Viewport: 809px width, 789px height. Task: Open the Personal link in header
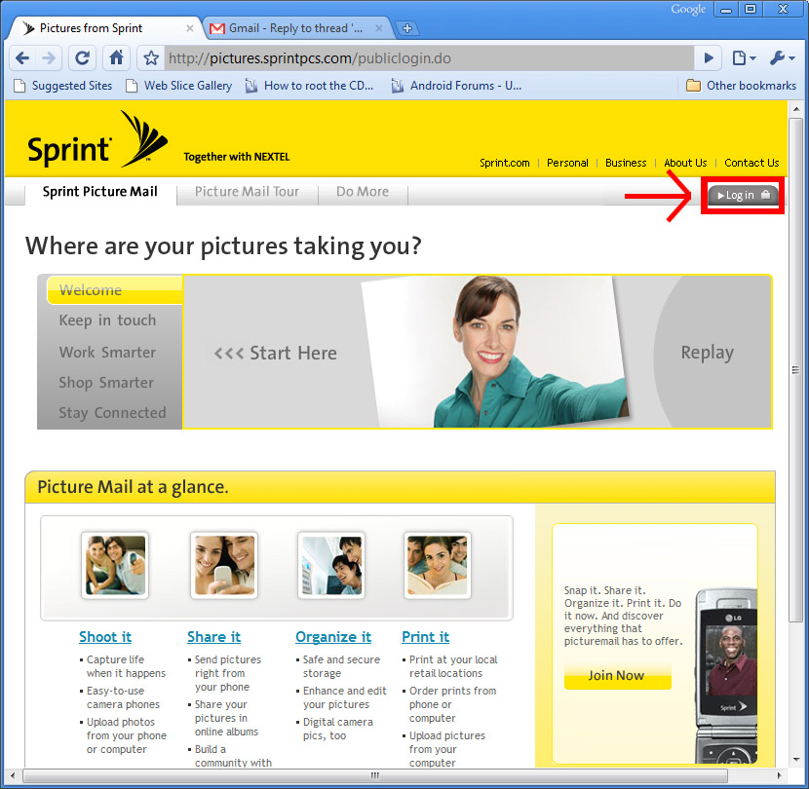567,163
